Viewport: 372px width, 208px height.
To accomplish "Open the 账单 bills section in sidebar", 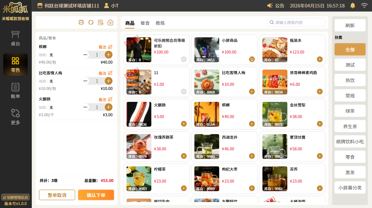I will [x=15, y=91].
